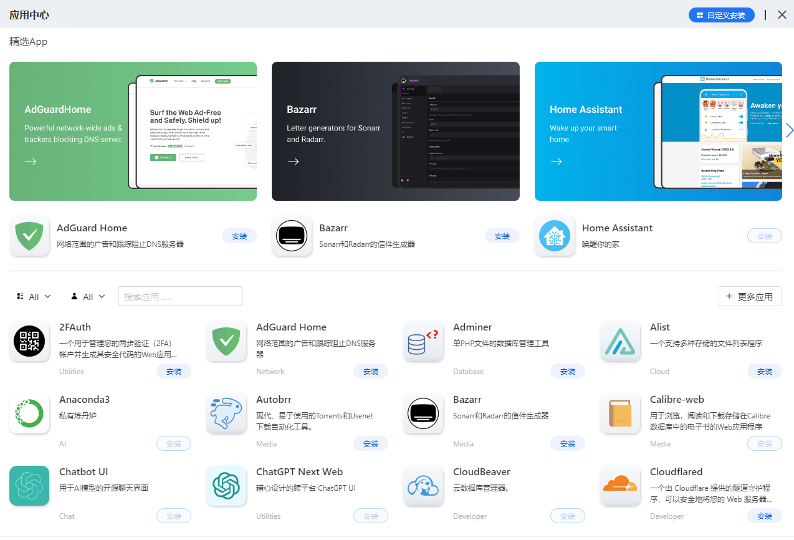
Task: Click the custom install button 自定义安装
Action: [722, 15]
